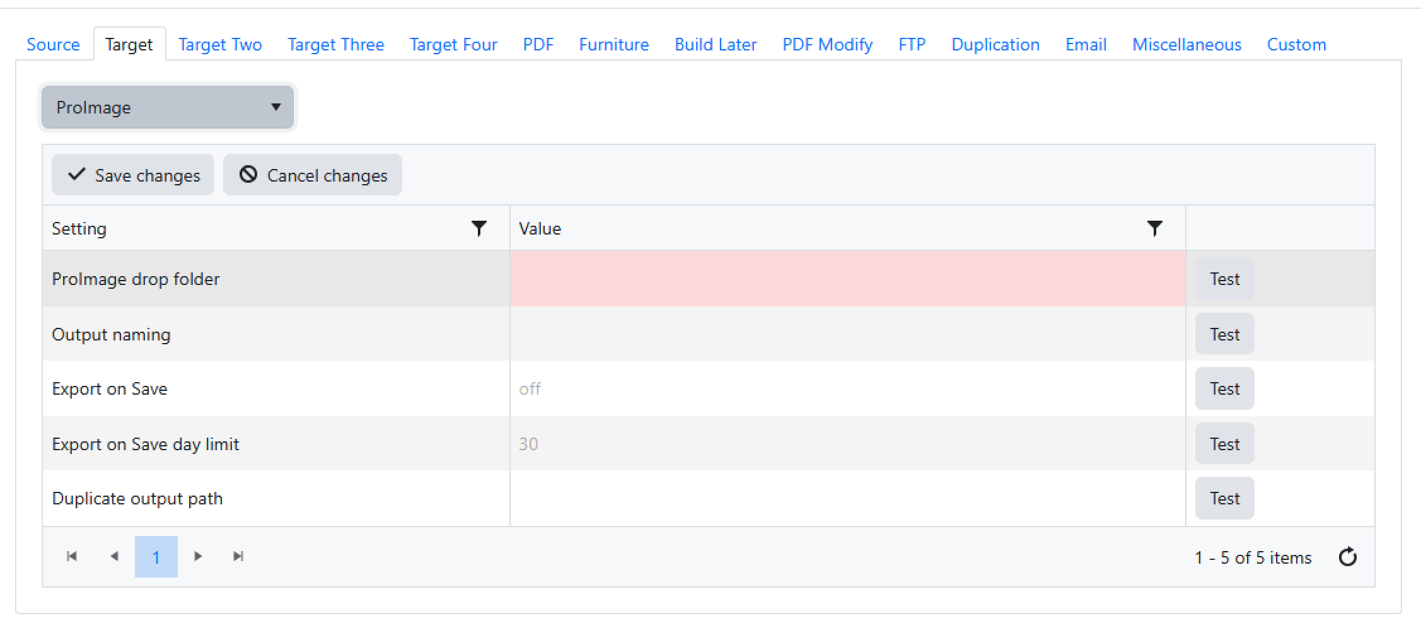Test the ProImage drop folder setting
Image resolution: width=1421 pixels, height=628 pixels.
(1224, 279)
